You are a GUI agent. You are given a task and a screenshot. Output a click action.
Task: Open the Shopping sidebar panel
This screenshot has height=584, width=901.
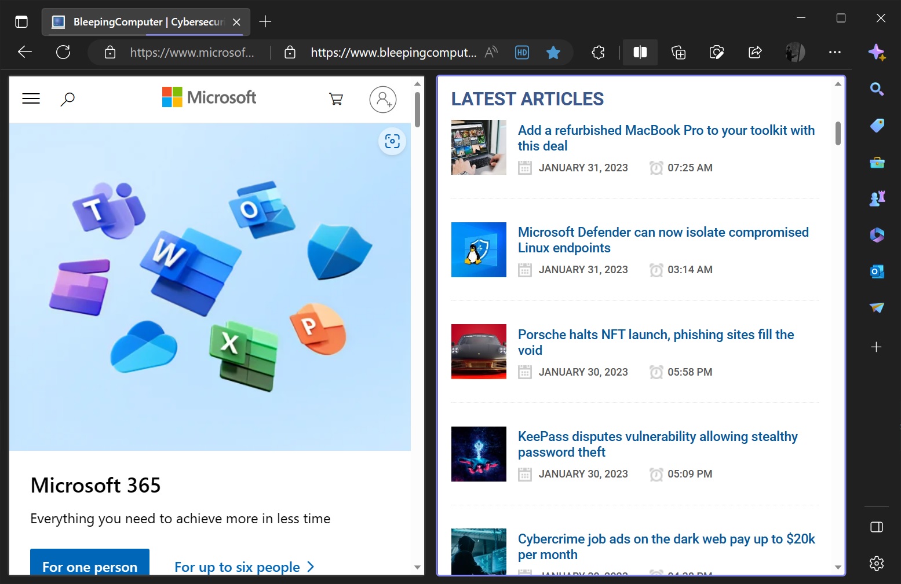click(x=877, y=125)
